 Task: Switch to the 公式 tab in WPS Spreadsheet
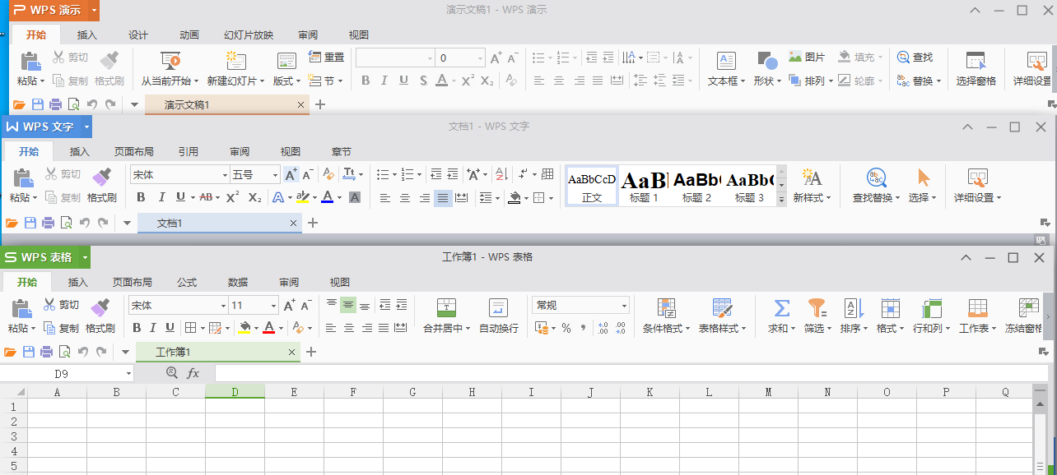(187, 282)
